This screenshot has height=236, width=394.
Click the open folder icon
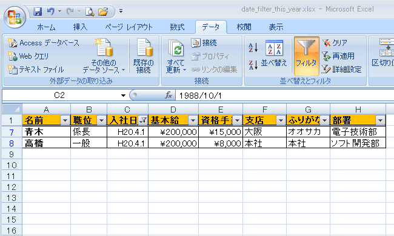pyautogui.click(x=103, y=11)
